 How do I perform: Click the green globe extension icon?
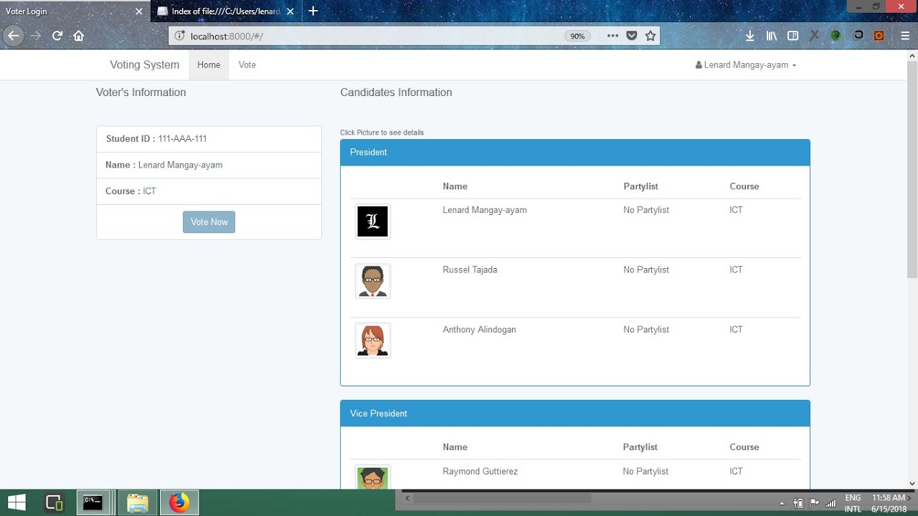coord(836,35)
